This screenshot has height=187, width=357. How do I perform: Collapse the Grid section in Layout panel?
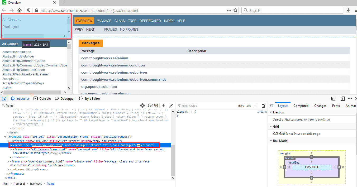coord(271,126)
